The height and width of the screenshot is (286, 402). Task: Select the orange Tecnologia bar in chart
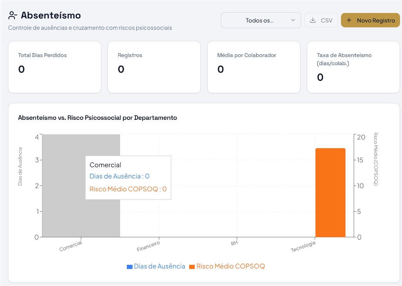[330, 192]
